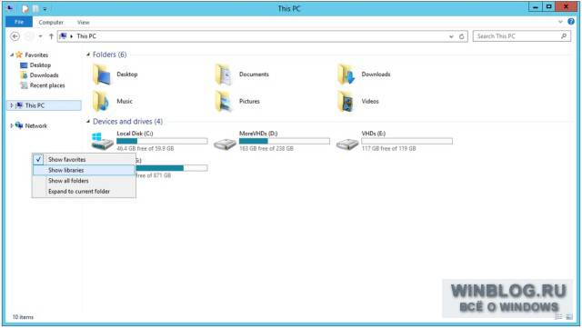Switch to details view in status bar
Image resolution: width=582 pixels, height=328 pixels.
pos(558,317)
